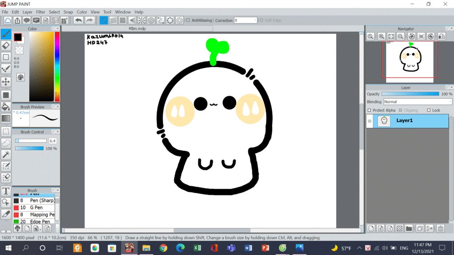
Task: Select the Mapping Pen brush
Action: (x=34, y=215)
